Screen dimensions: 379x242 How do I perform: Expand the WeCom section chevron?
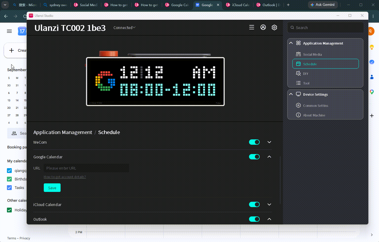coord(269,142)
